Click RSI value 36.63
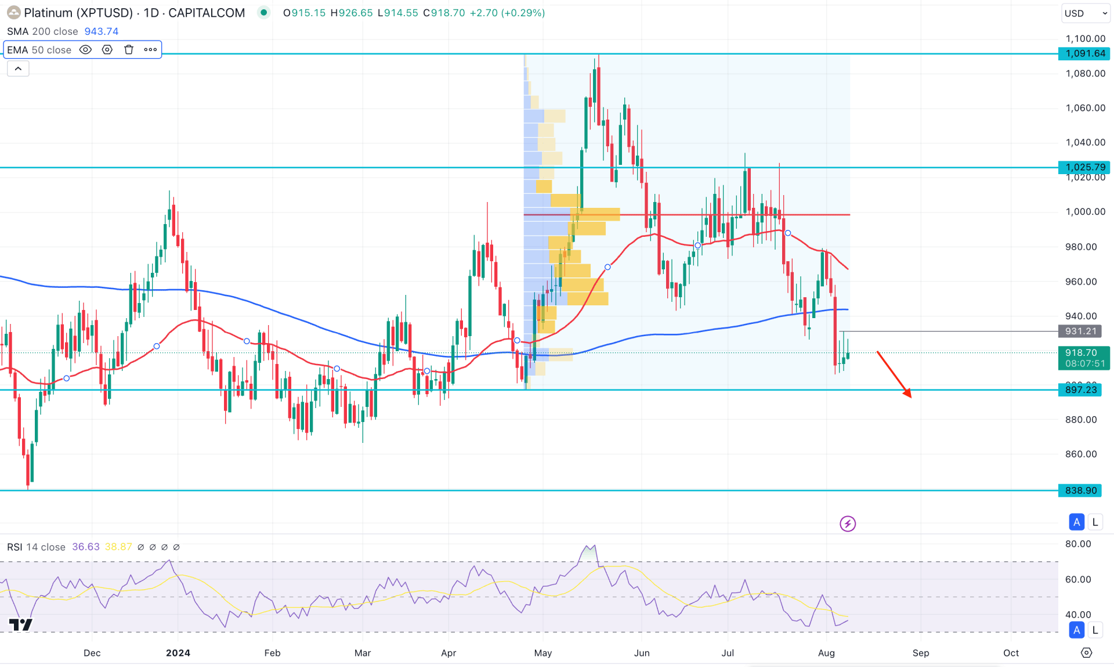Viewport: 1114px width, 667px height. pyautogui.click(x=86, y=547)
